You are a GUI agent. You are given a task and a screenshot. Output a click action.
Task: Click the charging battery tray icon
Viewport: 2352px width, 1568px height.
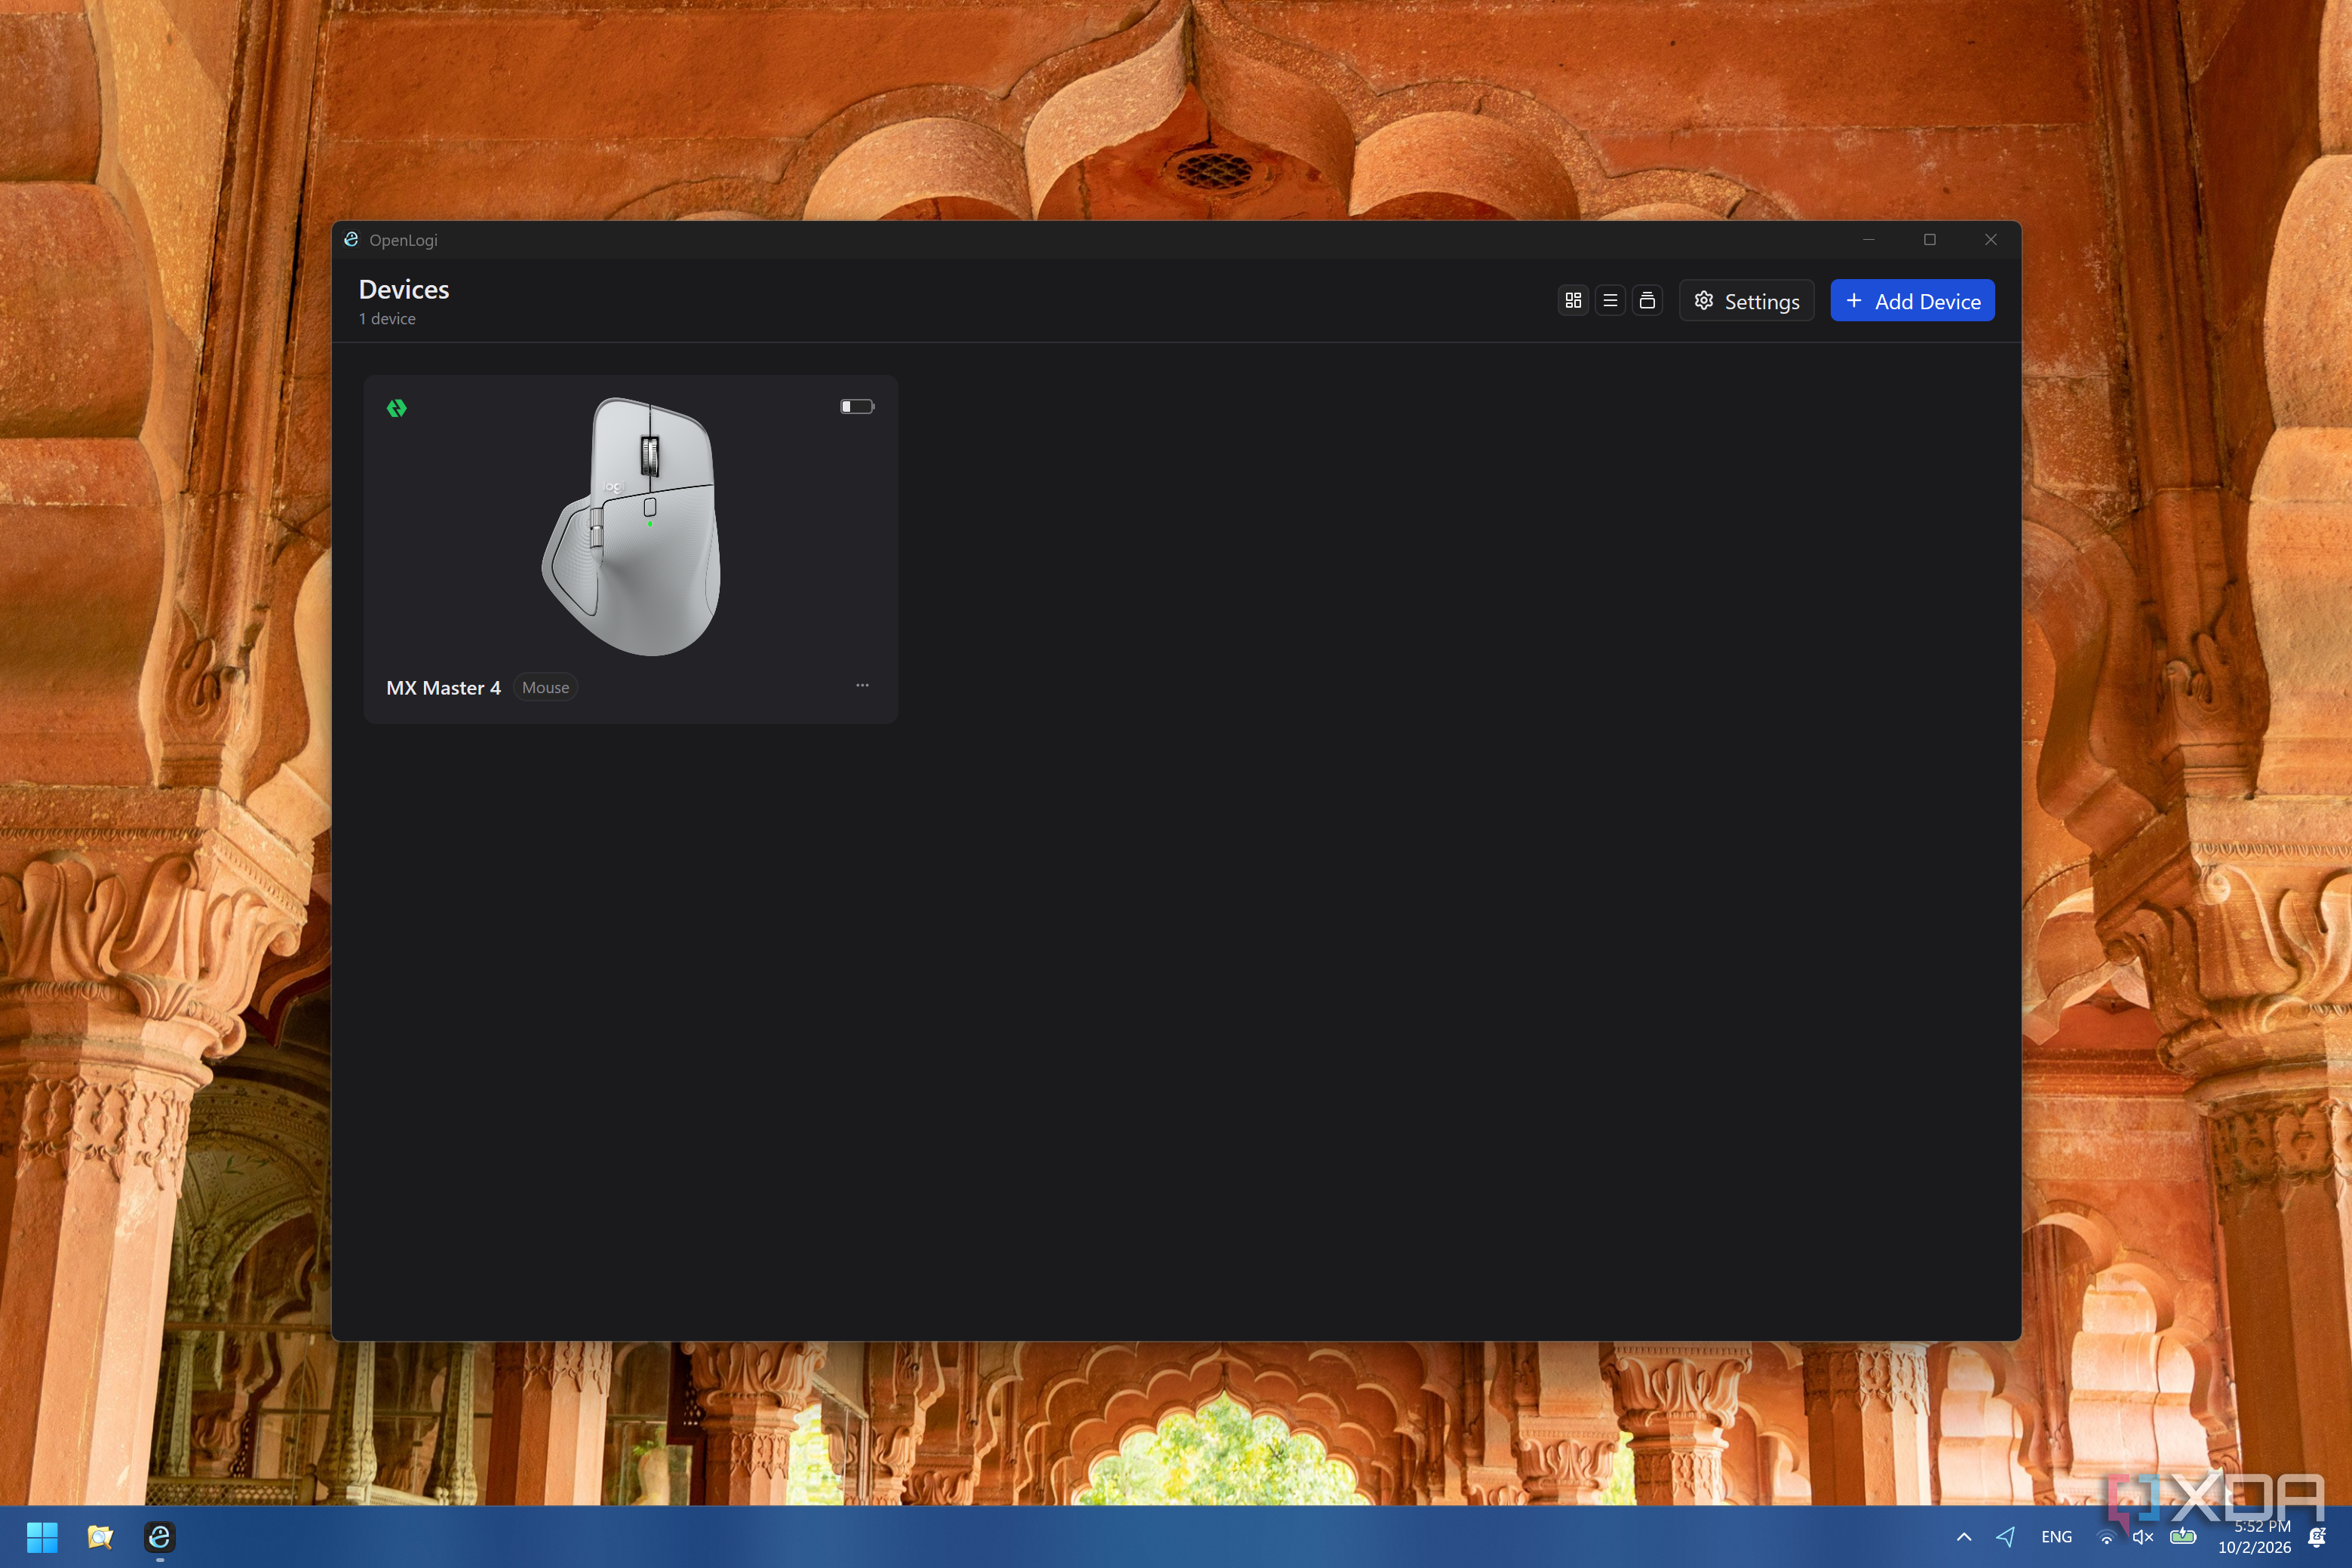click(x=2183, y=1536)
